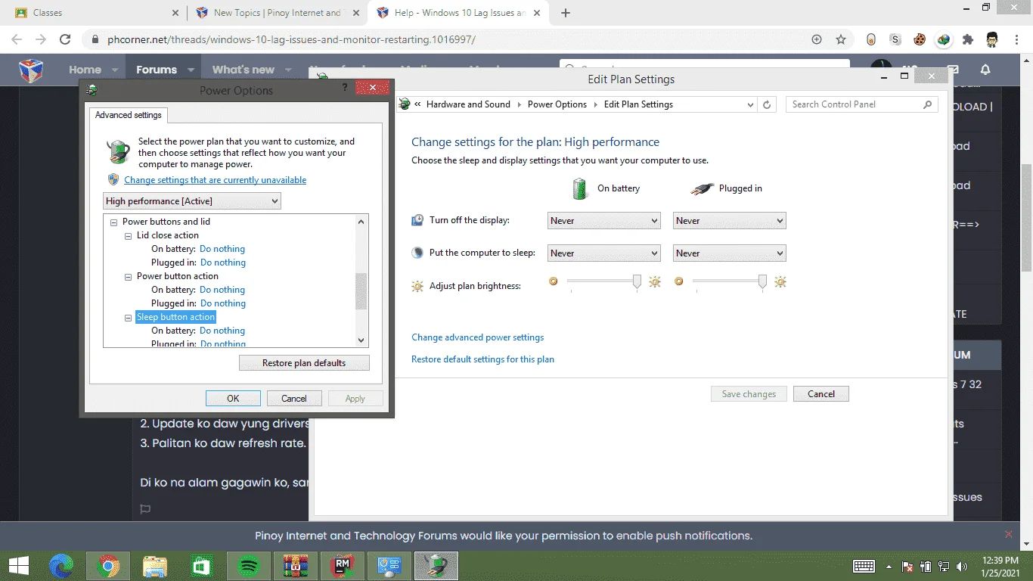
Task: Click Restore plan defaults button
Action: (x=304, y=363)
